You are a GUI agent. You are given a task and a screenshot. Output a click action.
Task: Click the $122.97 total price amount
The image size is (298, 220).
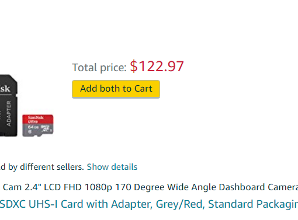[157, 67]
